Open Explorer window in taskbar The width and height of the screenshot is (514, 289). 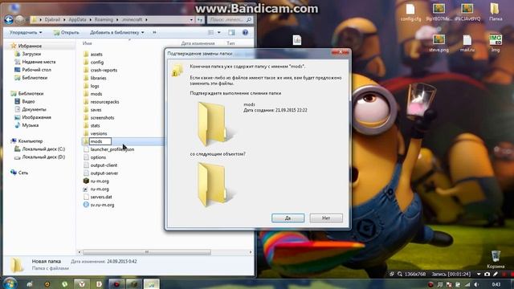tap(151, 284)
